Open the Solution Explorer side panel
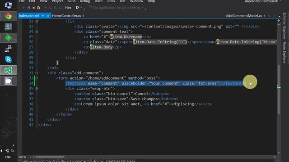Viewport: 289px width, 162px height. [284, 26]
